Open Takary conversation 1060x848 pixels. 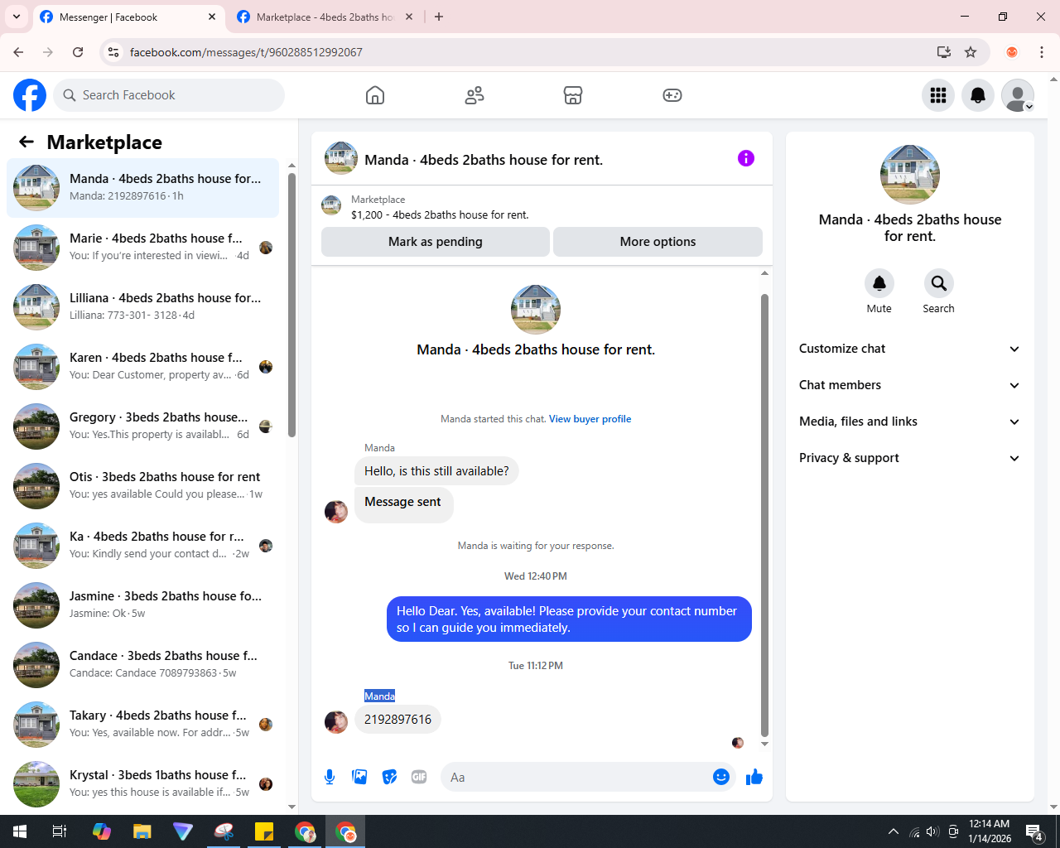click(x=142, y=725)
